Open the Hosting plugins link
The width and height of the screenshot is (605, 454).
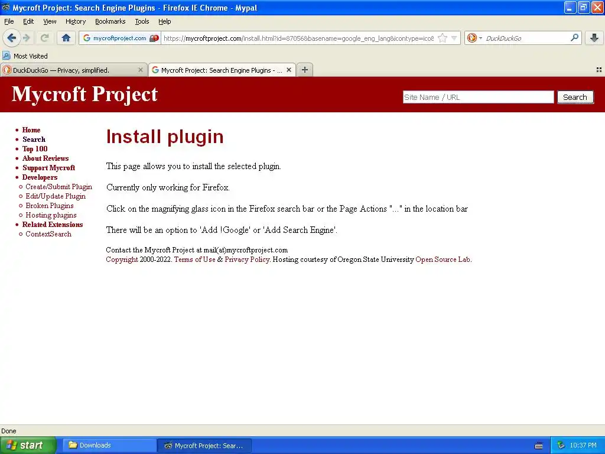pos(51,215)
